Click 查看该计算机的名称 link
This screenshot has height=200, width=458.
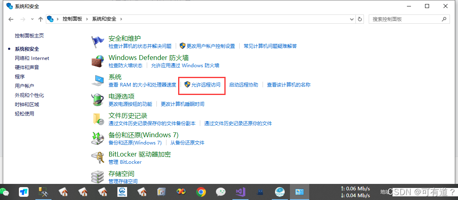[x=289, y=85]
